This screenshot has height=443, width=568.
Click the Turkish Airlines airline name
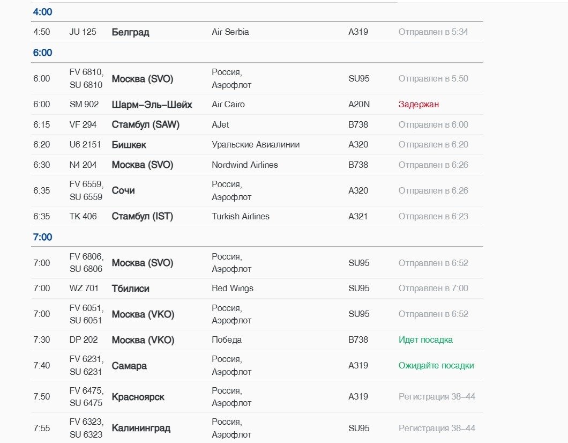click(241, 217)
